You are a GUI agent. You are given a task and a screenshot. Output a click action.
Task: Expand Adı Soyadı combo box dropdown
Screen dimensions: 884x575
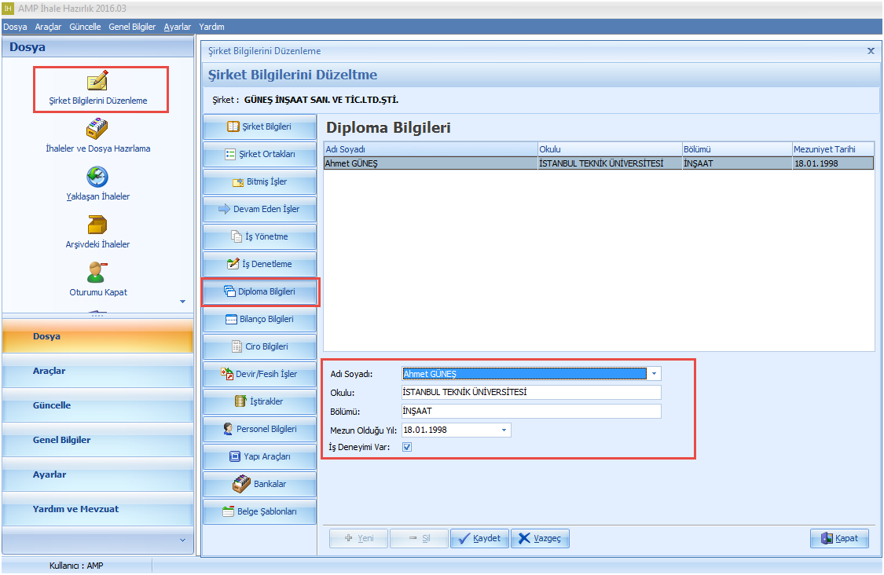pos(655,374)
